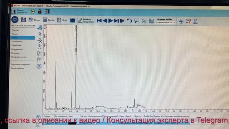This screenshot has width=229, height=129.
Task: Click the baseline marker icon right of sample name
Action: tap(181, 21)
